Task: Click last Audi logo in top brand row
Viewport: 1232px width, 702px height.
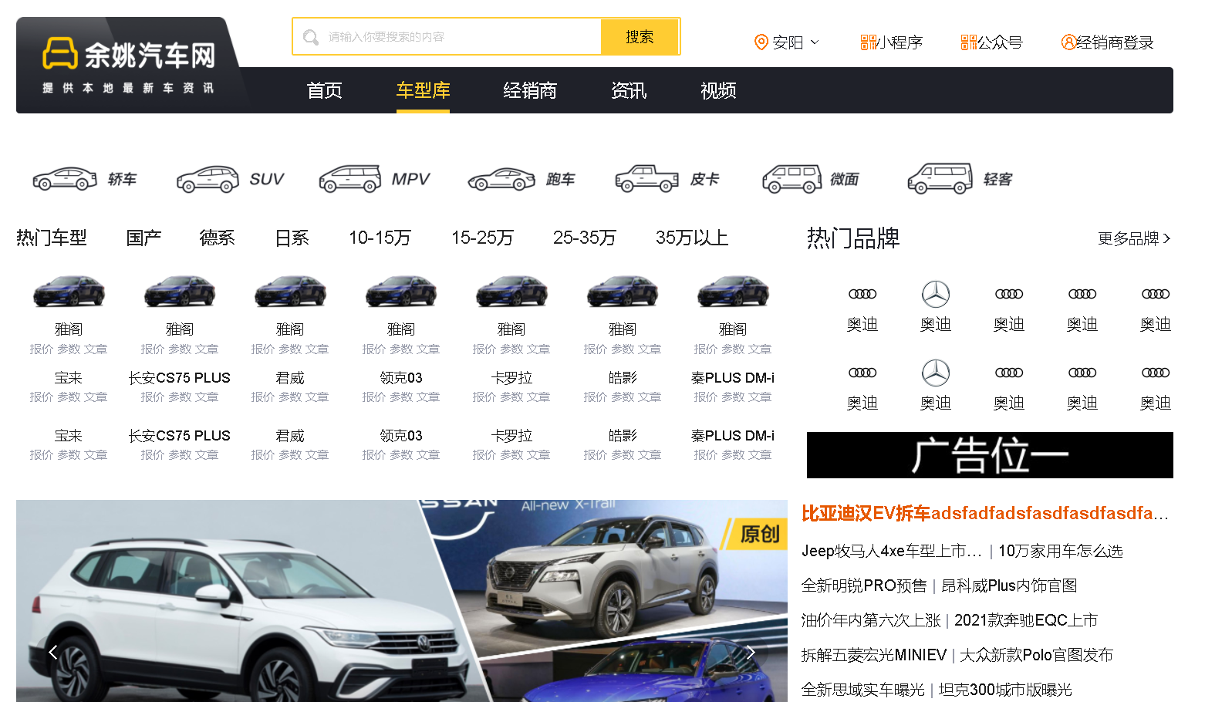Action: click(1156, 294)
